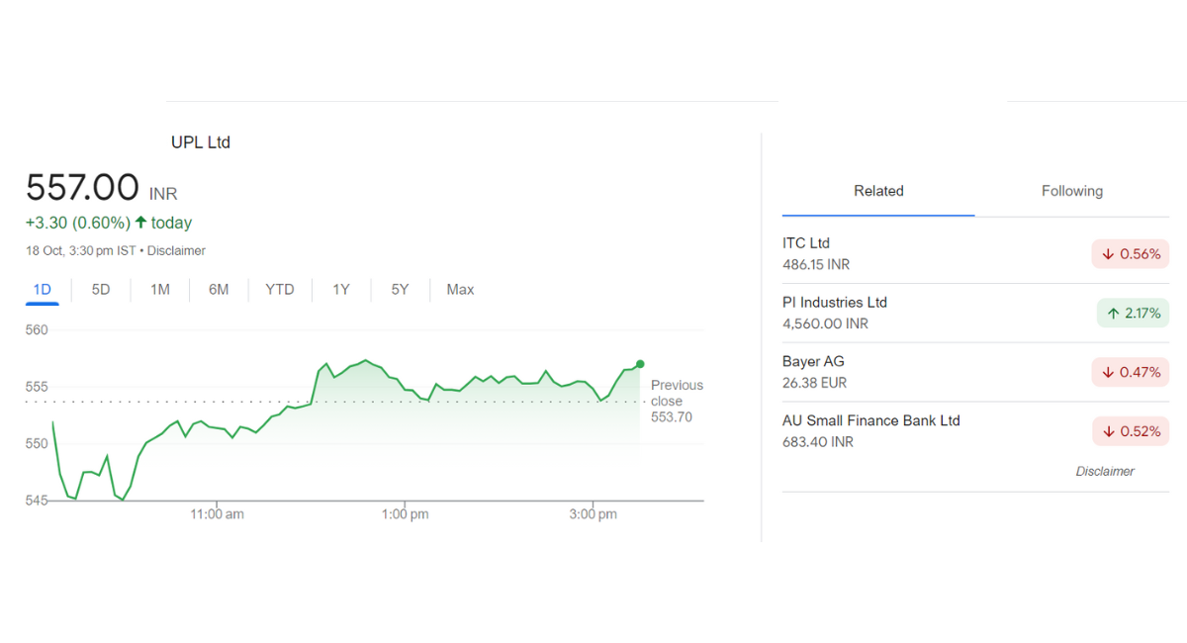This screenshot has height=643, width=1187.
Task: Open the Bayer AG stock row
Action: coord(975,372)
